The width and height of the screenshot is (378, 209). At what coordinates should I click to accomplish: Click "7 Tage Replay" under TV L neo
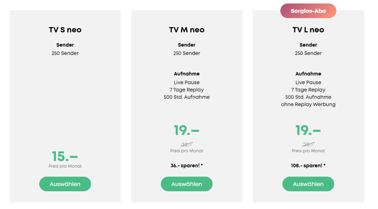(x=308, y=90)
